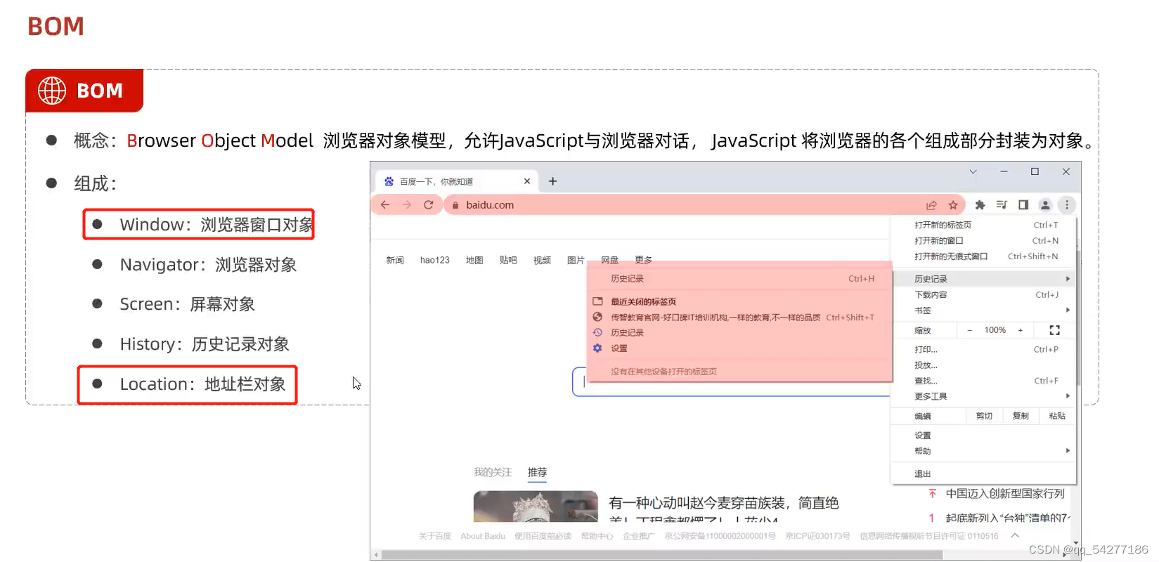
Task: Click 关于百度 footer link
Action: pos(435,536)
